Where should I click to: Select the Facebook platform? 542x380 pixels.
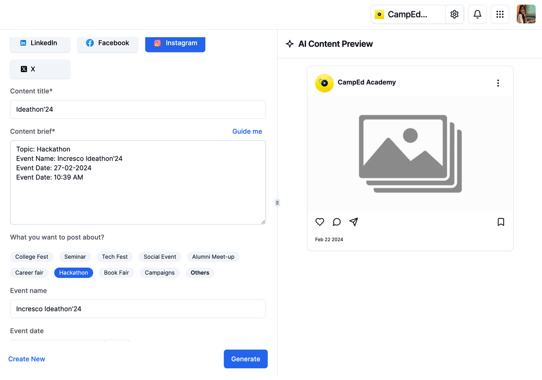(x=107, y=43)
